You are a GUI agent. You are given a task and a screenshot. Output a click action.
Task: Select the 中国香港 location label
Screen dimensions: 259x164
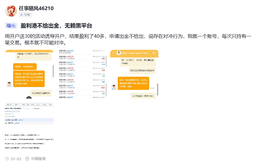[x=38, y=159]
